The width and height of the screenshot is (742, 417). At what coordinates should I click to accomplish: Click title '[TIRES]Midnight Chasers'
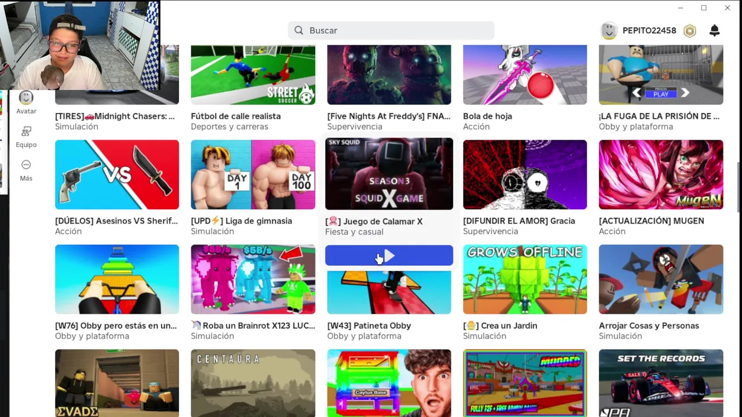[x=115, y=116]
